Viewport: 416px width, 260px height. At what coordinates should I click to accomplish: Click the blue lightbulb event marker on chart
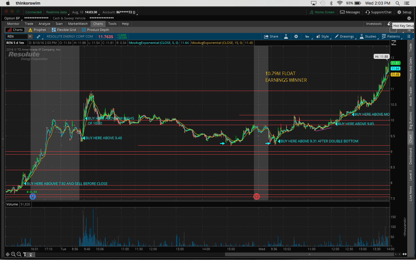pyautogui.click(x=33, y=197)
